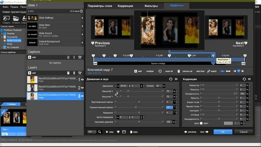Expand the Slide Sound row arrow
Viewport: 261px width, 147px height.
[x=82, y=34]
